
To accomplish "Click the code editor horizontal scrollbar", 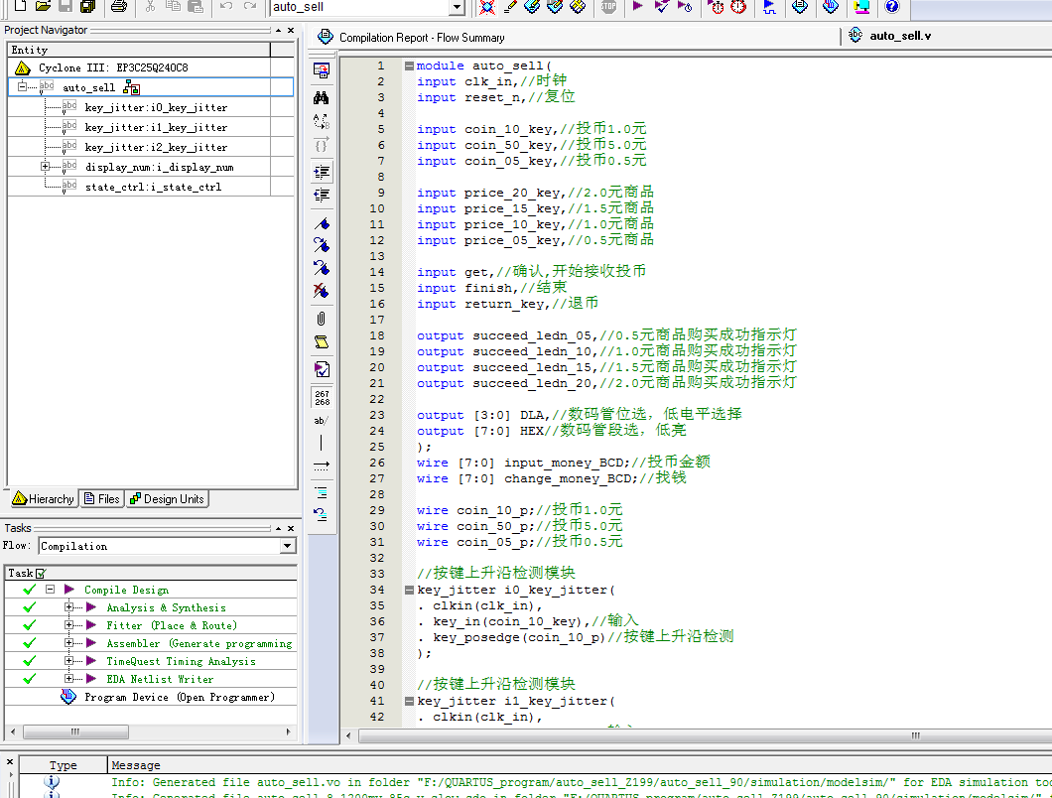I will click(695, 735).
